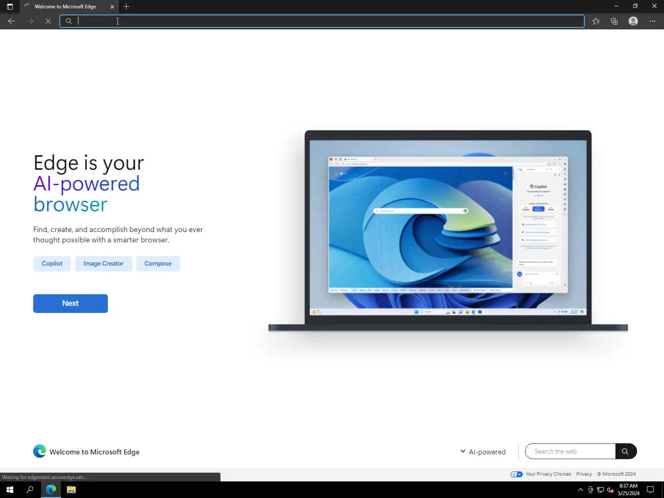Open Settings and more ellipsis menu
The width and height of the screenshot is (664, 498).
(x=652, y=21)
